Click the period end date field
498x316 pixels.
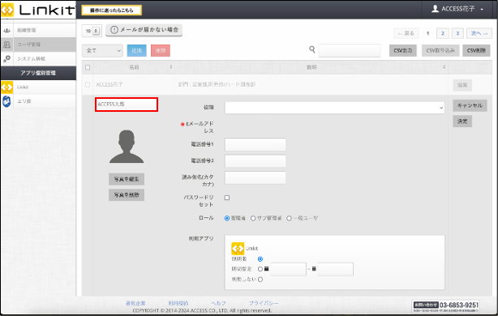pyautogui.click(x=336, y=269)
